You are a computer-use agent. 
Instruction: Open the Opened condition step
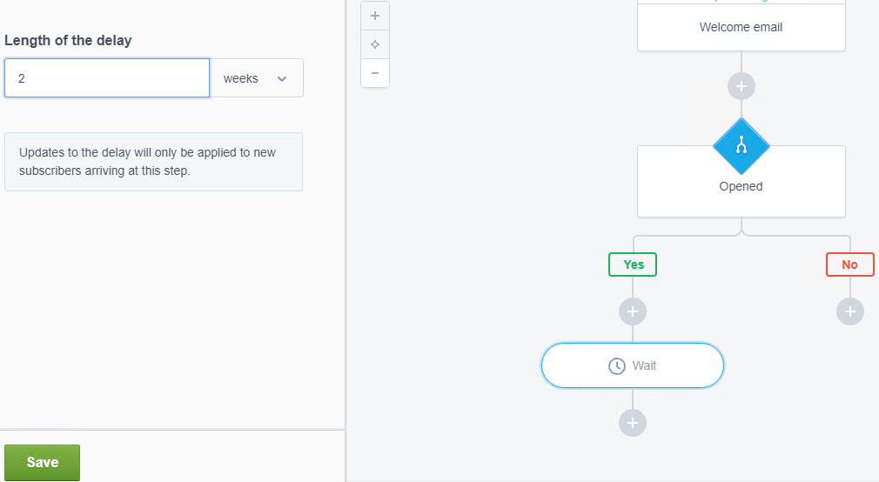coord(741,182)
